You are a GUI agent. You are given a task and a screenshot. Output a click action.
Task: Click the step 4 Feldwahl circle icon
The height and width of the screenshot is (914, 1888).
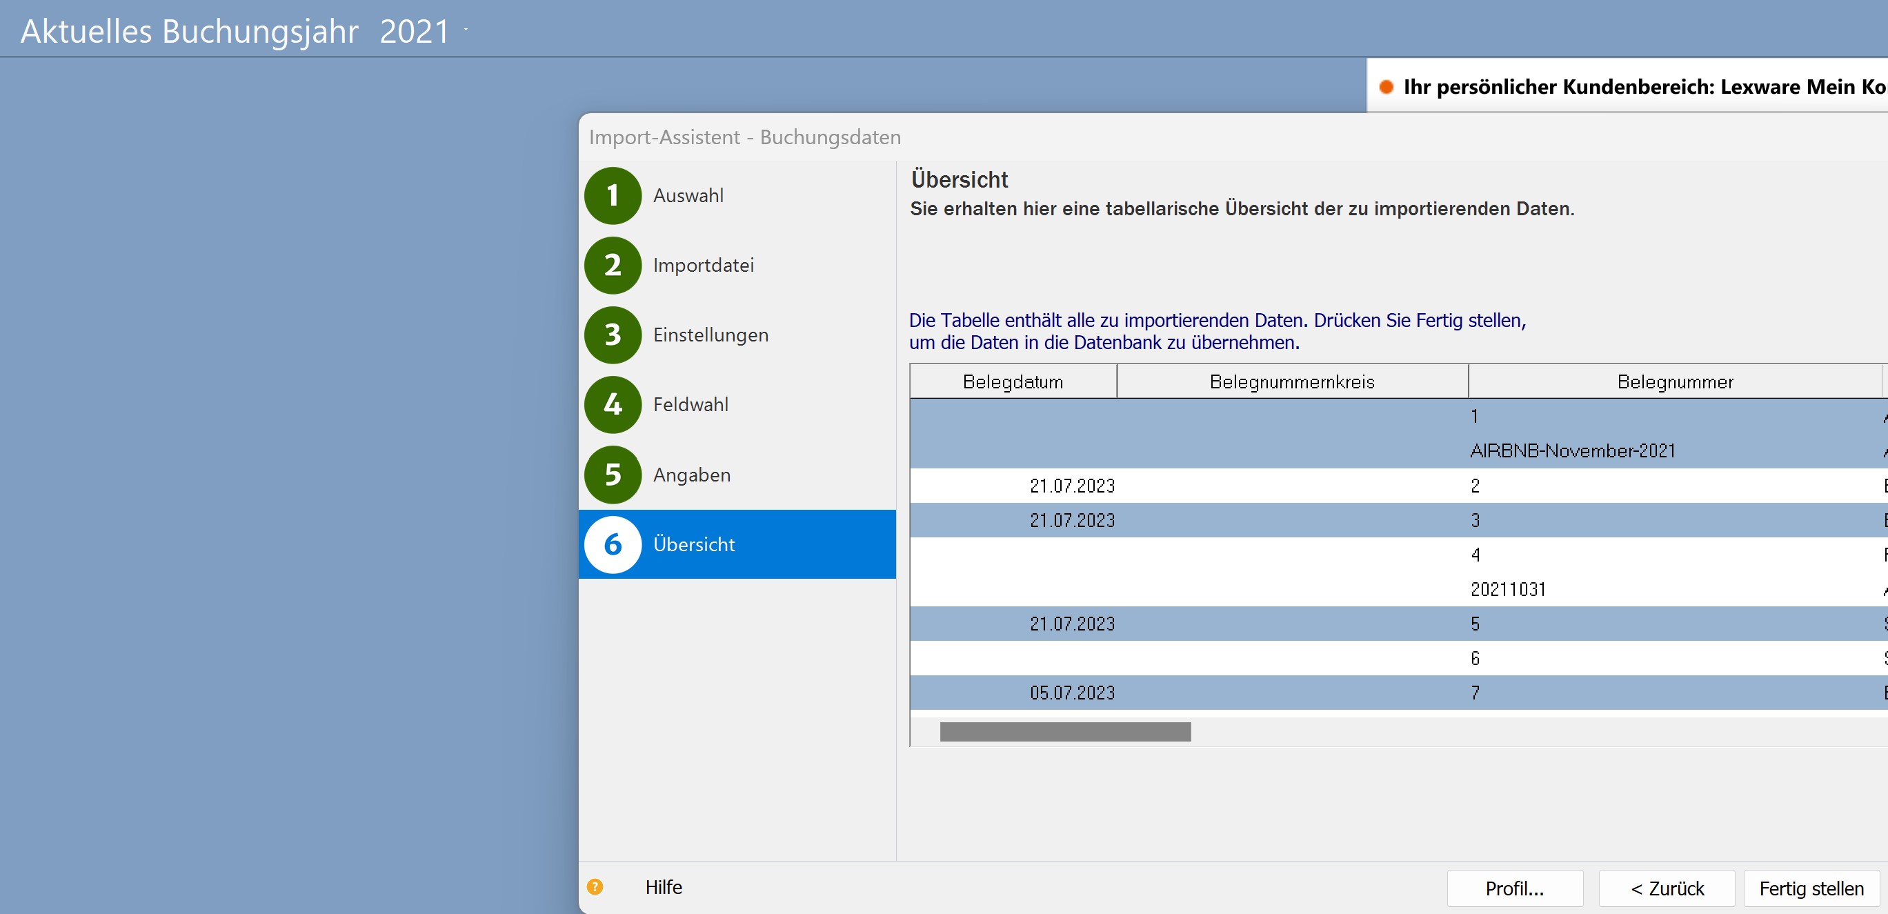coord(613,405)
